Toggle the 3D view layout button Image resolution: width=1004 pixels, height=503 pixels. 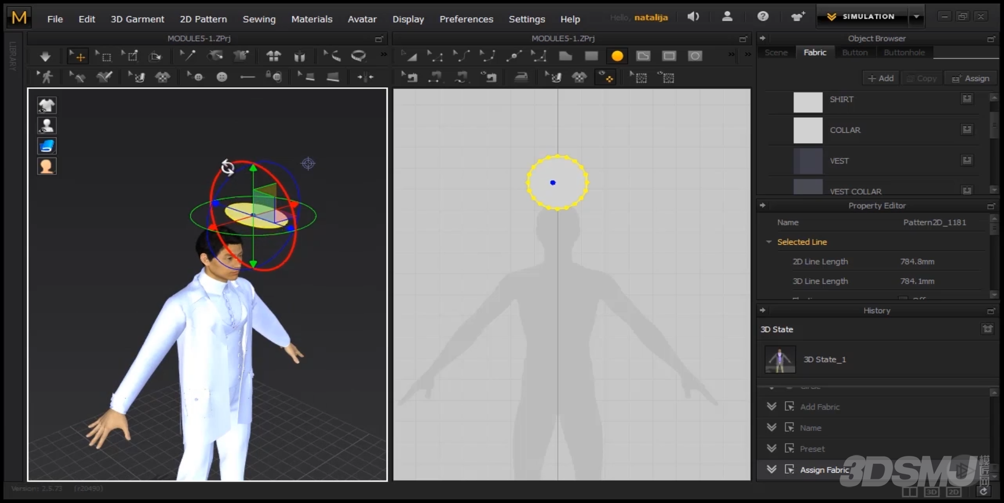932,492
